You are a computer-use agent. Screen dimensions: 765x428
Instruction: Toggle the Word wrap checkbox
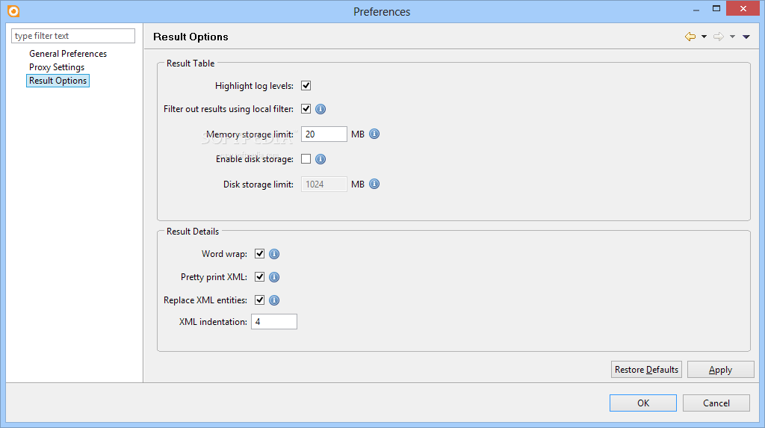[x=259, y=254]
